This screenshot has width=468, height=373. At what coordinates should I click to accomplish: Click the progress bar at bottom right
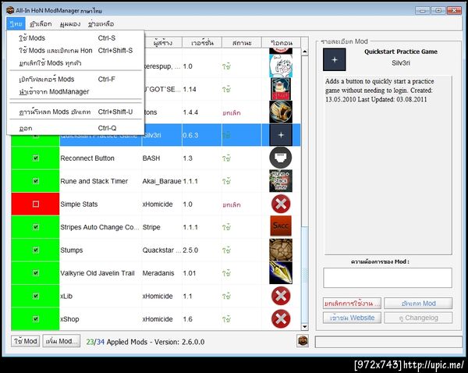click(x=388, y=342)
